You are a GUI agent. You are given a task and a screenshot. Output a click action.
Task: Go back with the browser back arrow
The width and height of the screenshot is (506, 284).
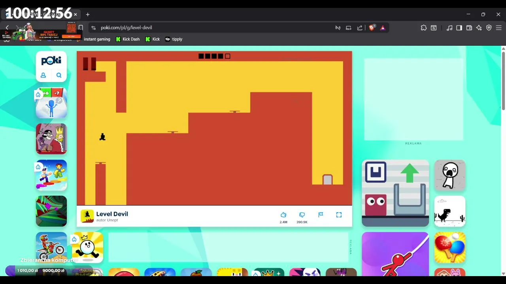(x=7, y=28)
